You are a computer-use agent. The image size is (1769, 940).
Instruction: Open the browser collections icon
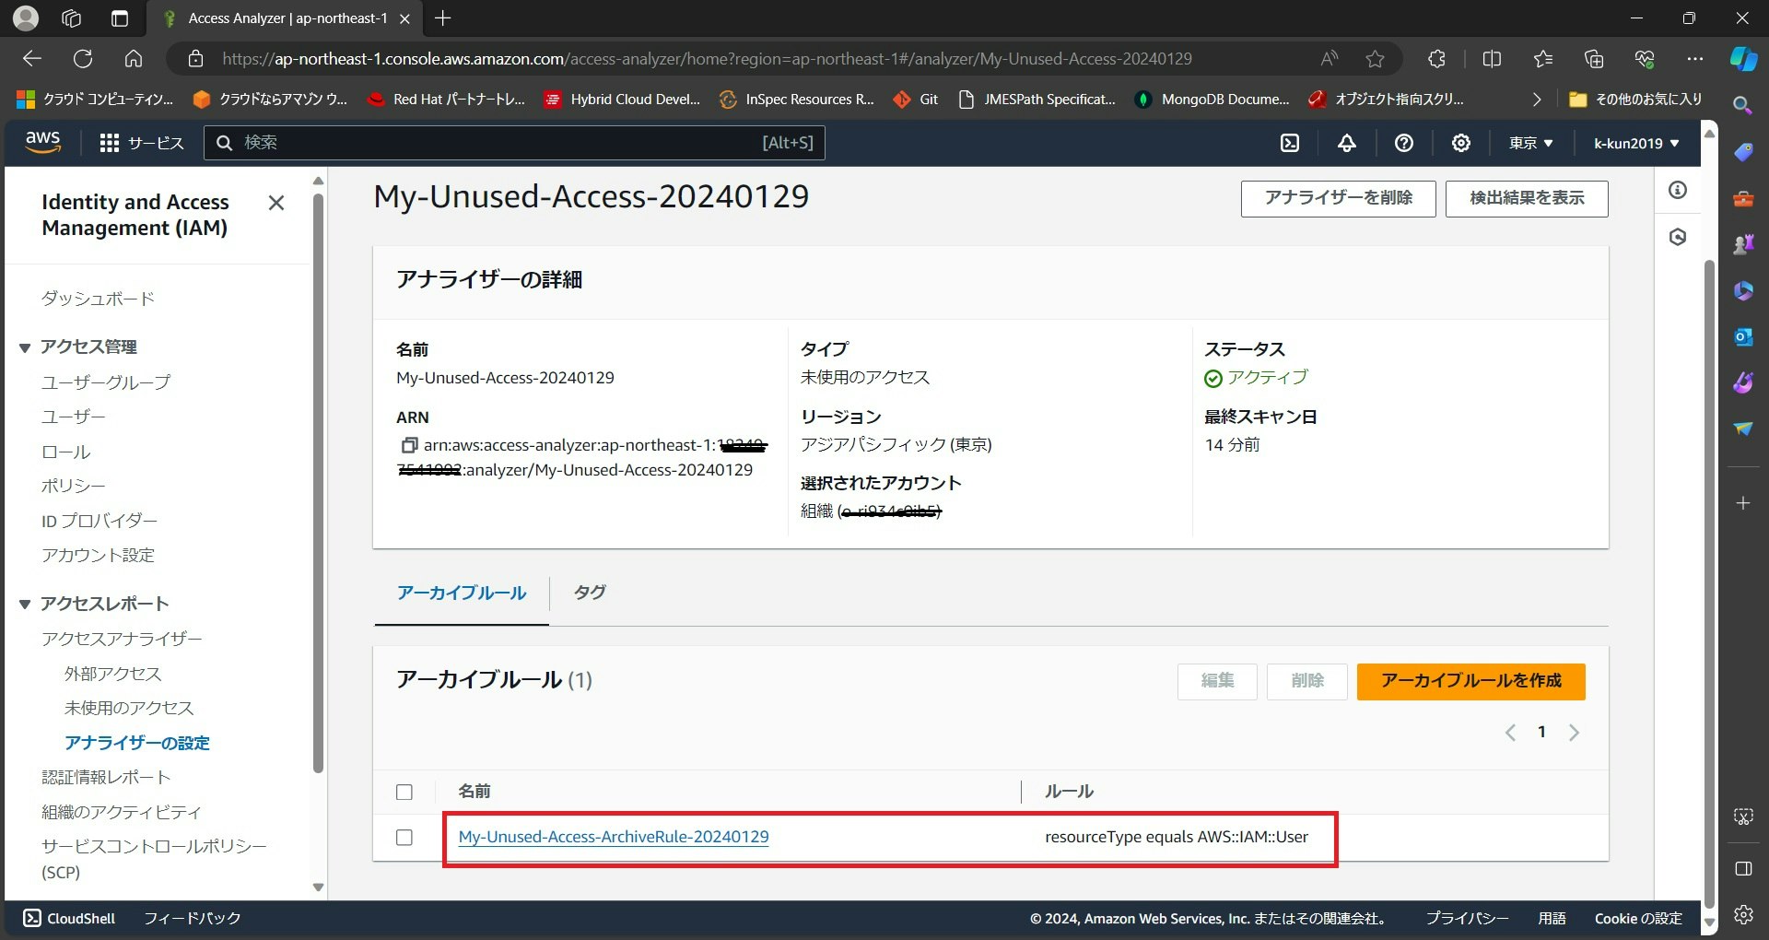(x=1594, y=59)
